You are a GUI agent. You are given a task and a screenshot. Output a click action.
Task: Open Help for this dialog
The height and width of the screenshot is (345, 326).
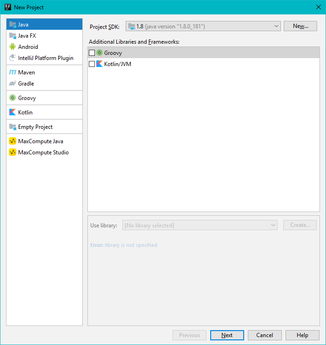click(x=302, y=335)
